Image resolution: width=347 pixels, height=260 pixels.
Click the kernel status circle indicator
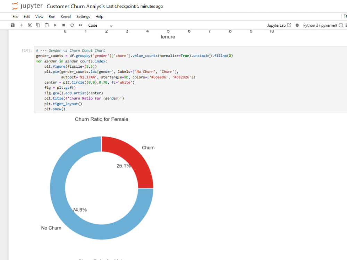tap(341, 25)
